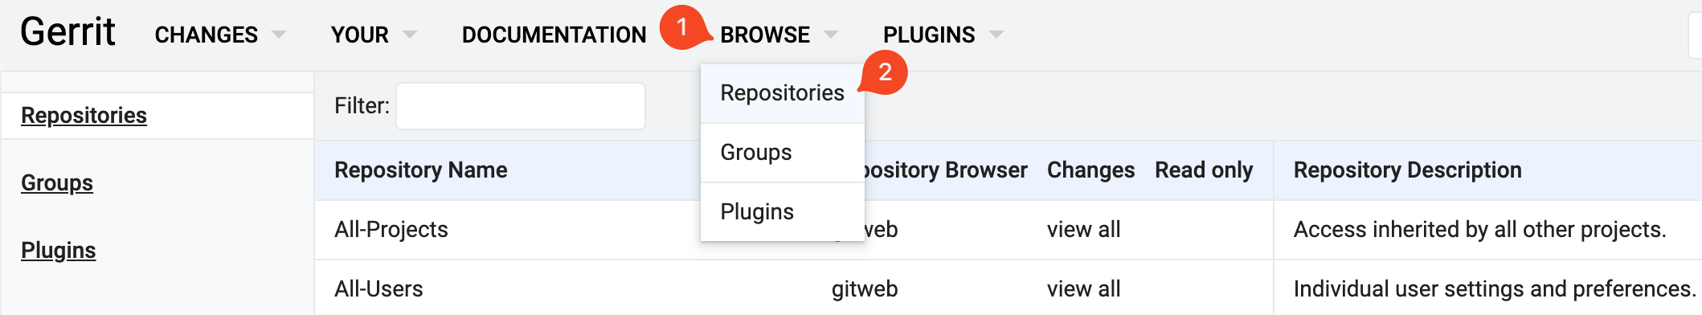Open Groups link in left sidebar
The image size is (1702, 315).
[x=57, y=183]
